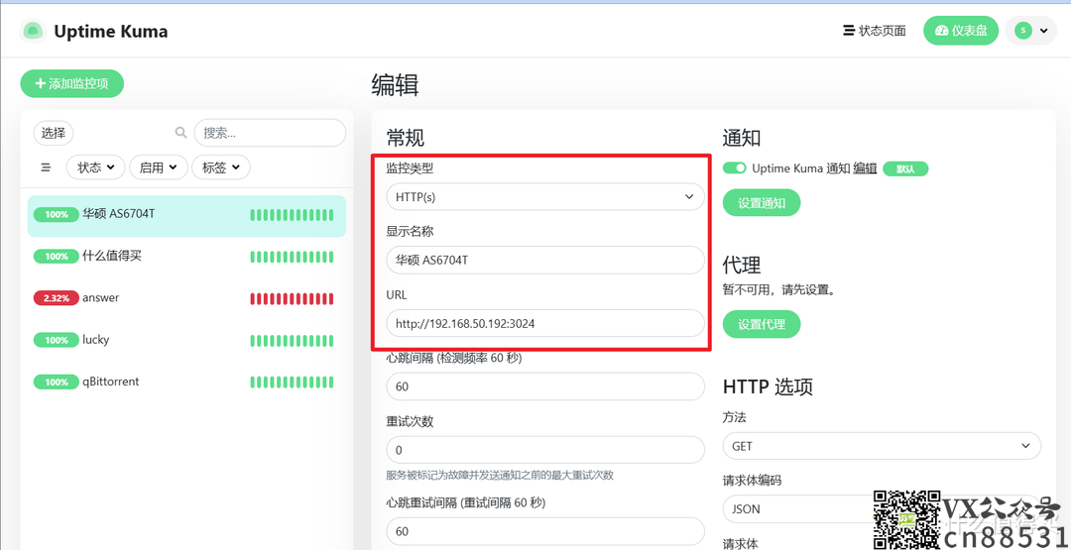
Task: Select the answer monitor
Action: 186,299
